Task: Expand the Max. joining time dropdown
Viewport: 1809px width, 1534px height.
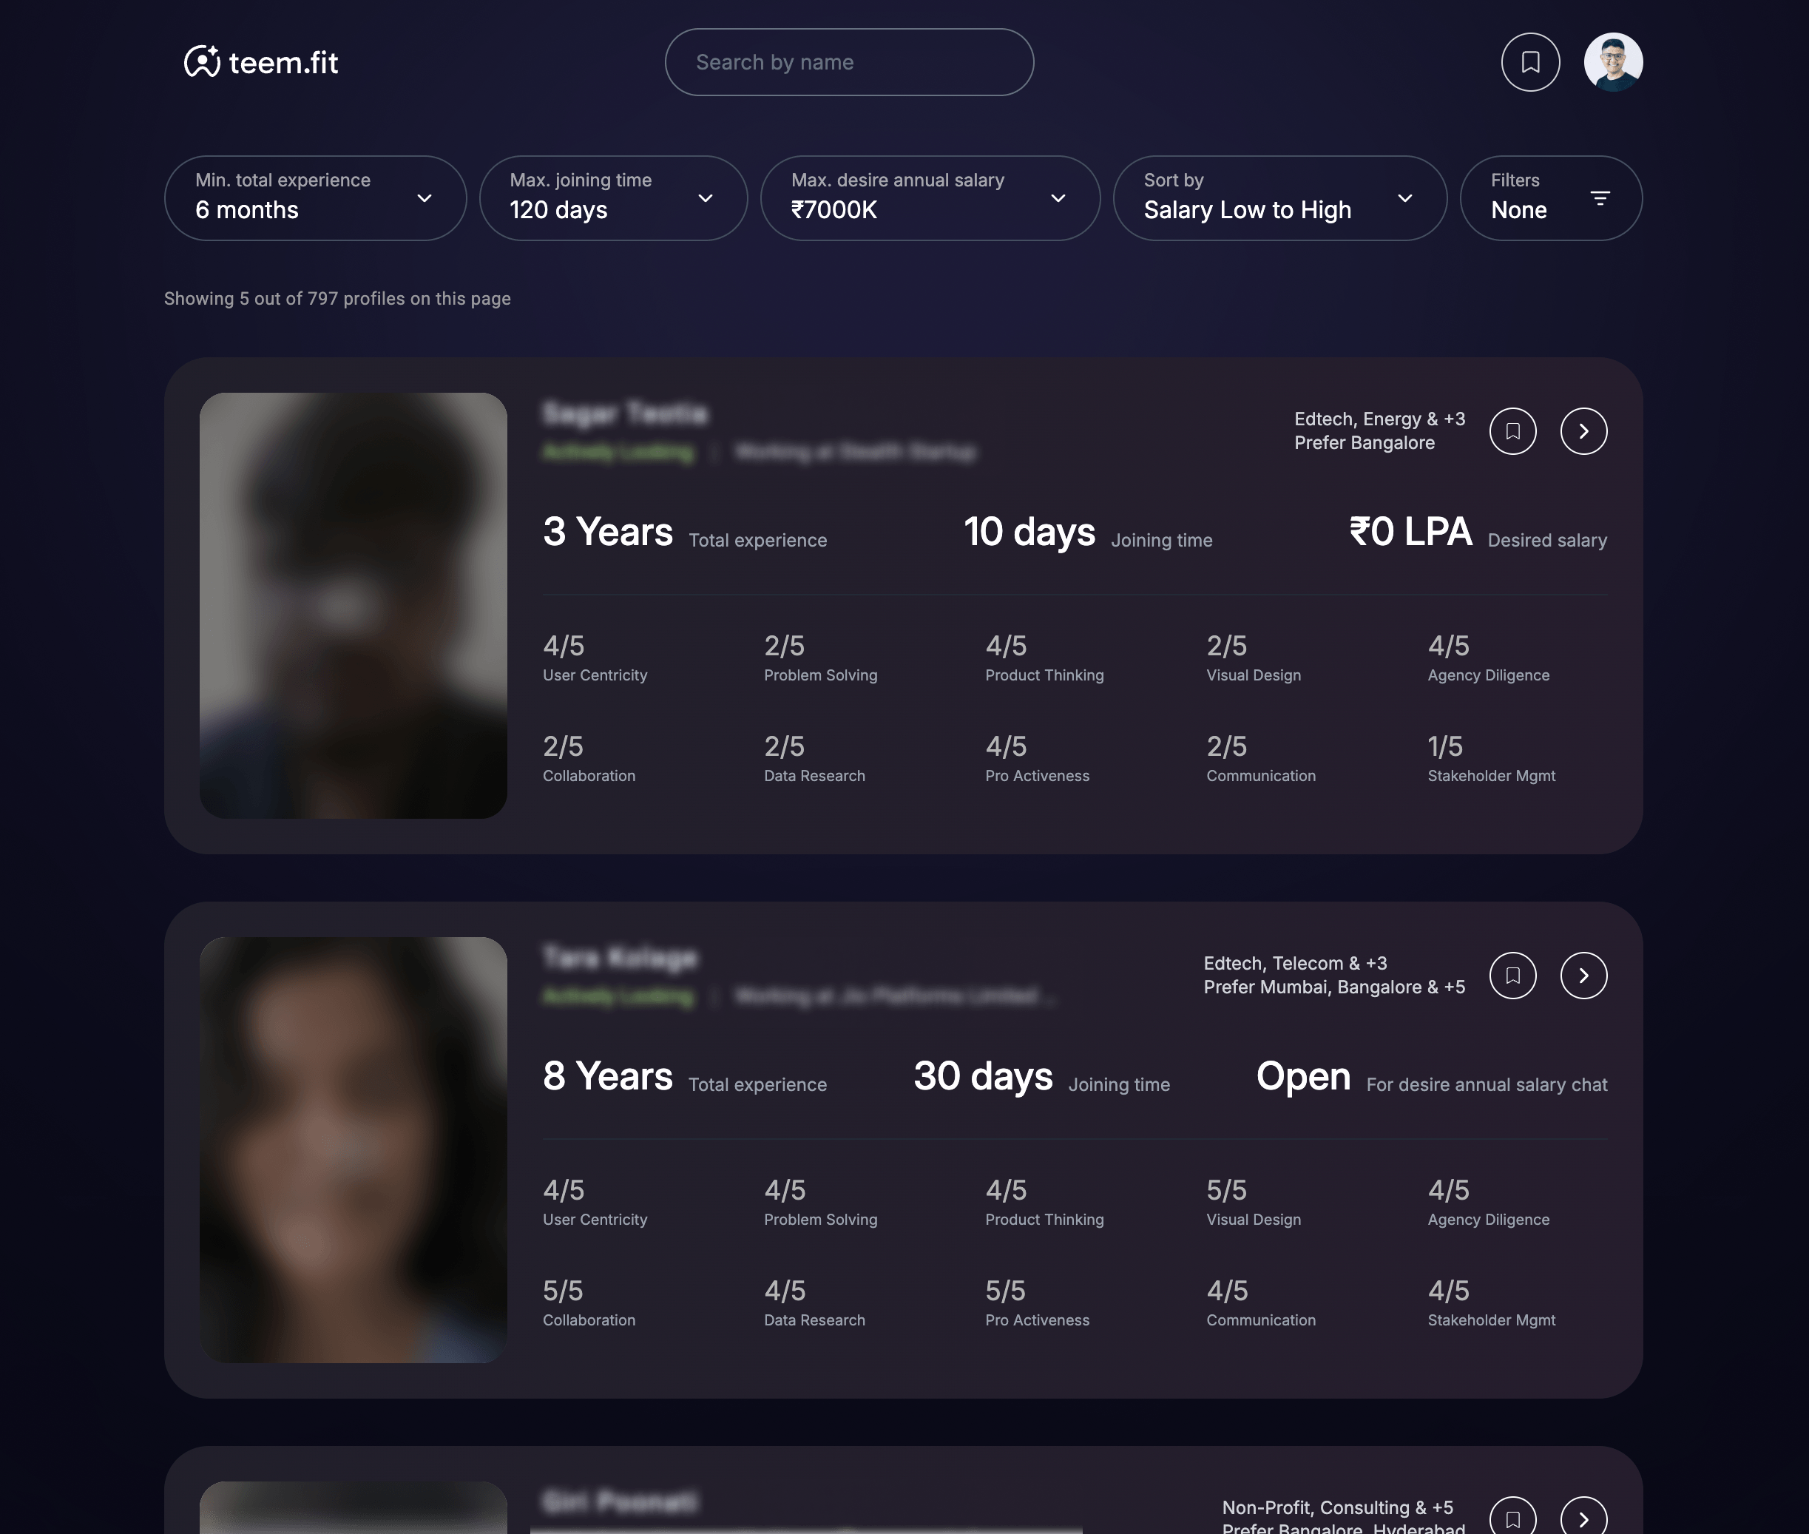Action: 613,197
